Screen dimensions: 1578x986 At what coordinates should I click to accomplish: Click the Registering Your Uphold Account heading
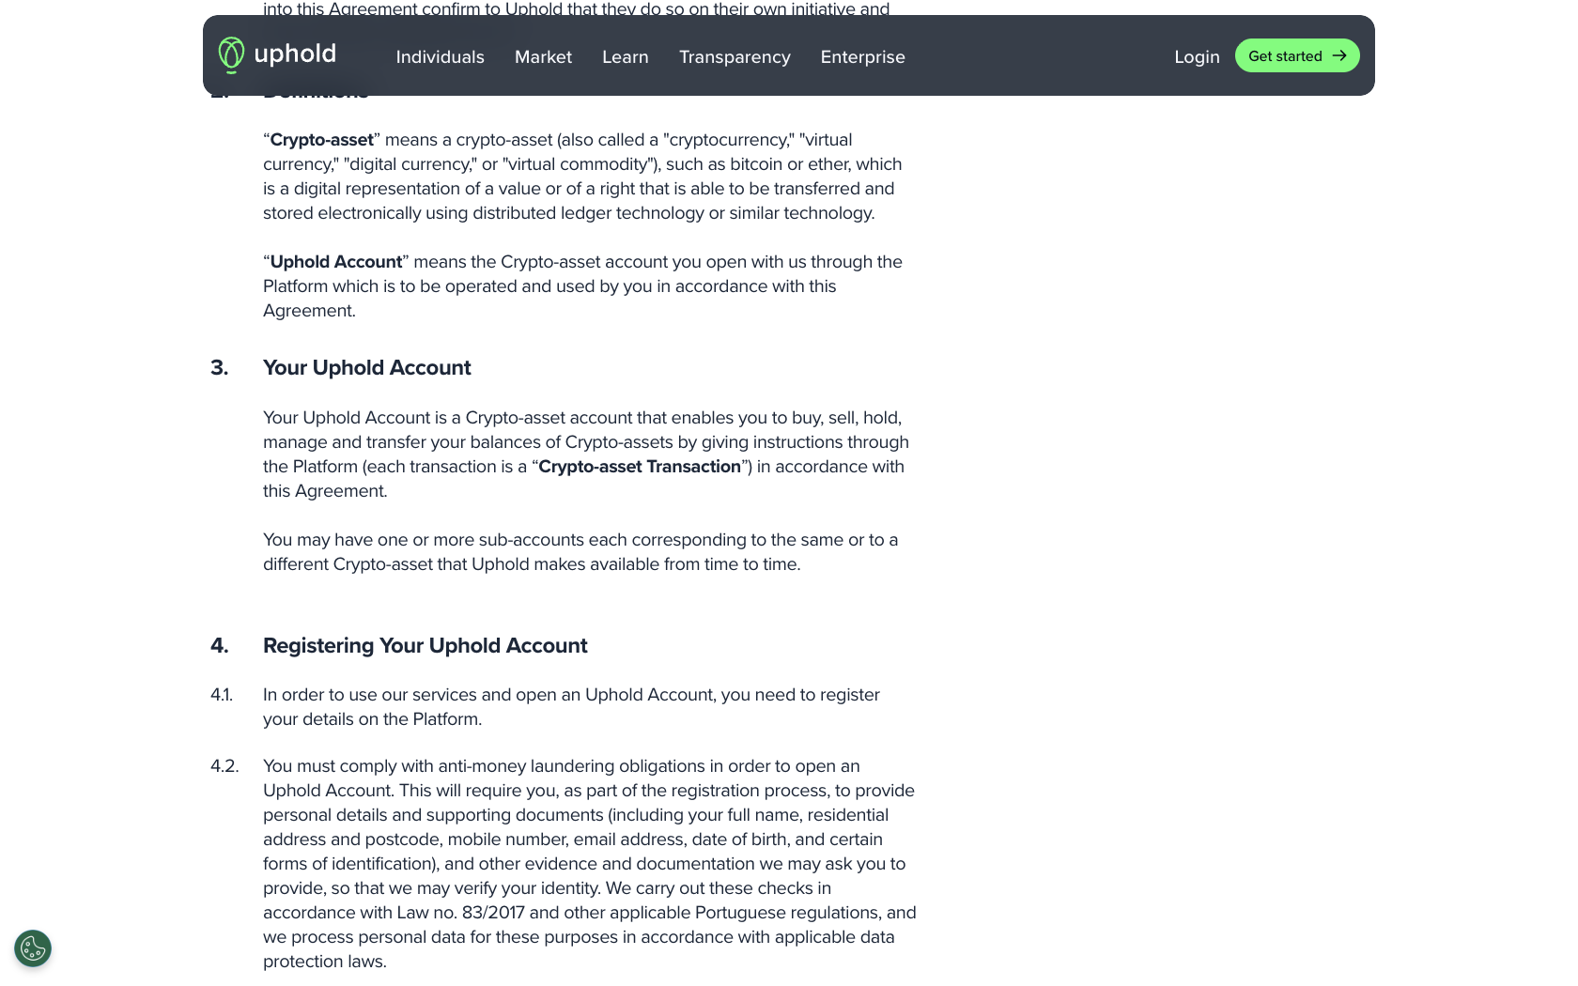(x=425, y=646)
